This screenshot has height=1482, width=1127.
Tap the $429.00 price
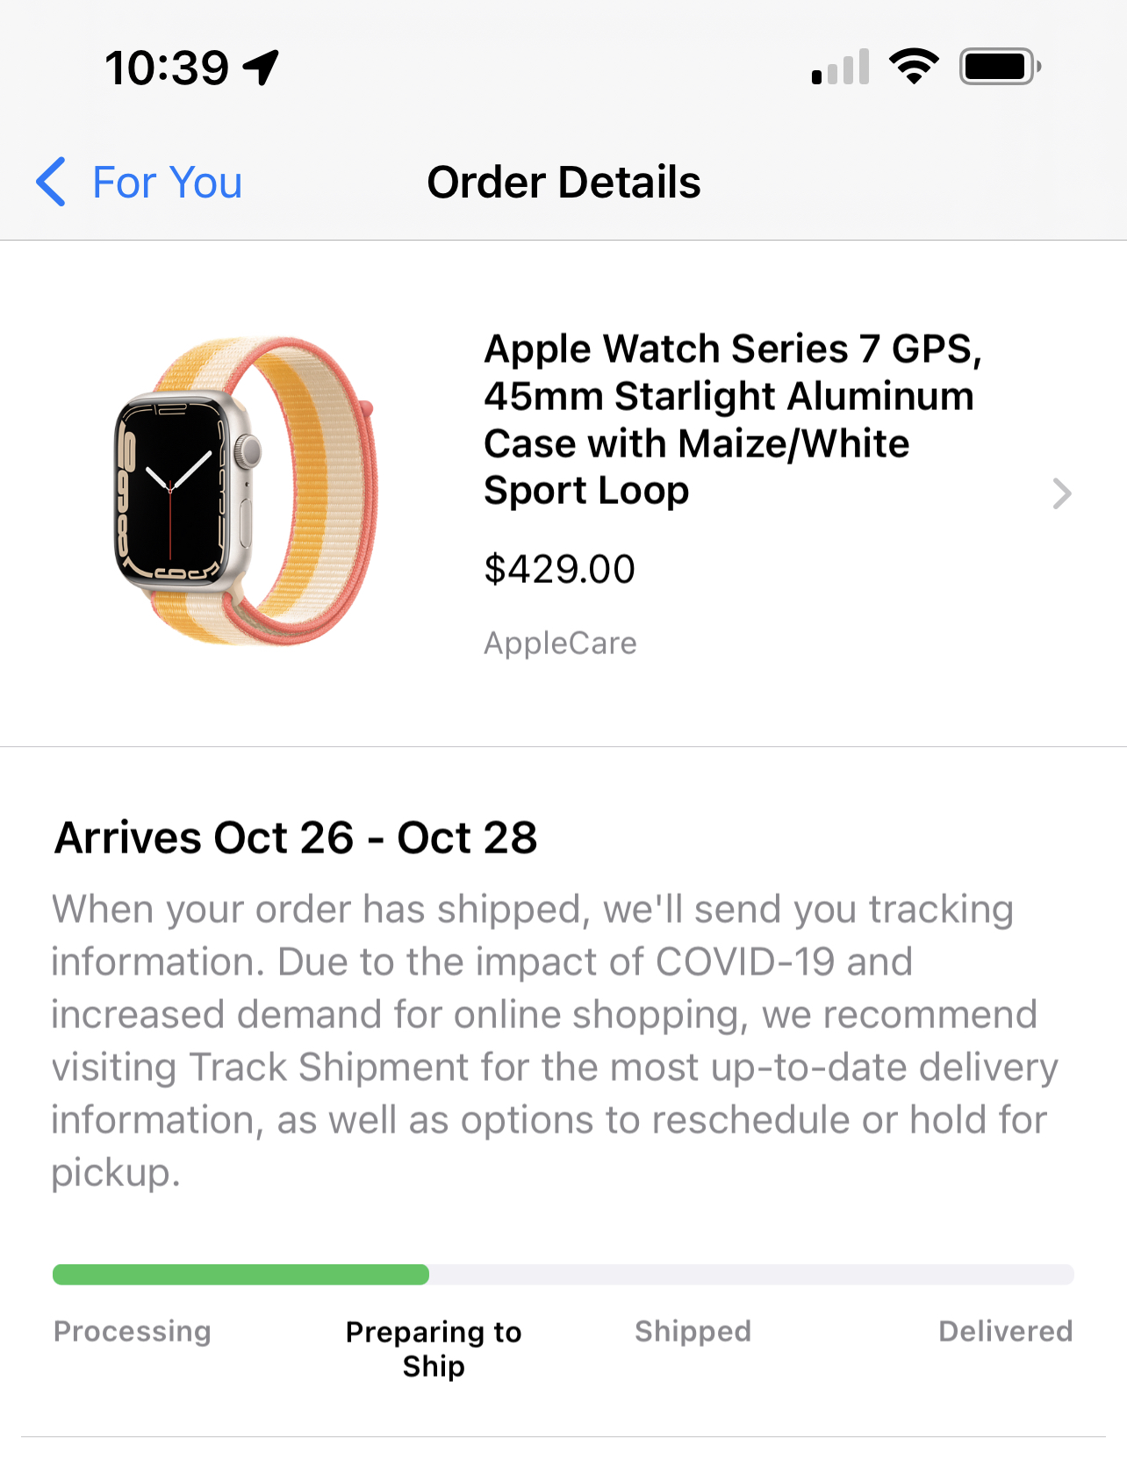(x=559, y=569)
